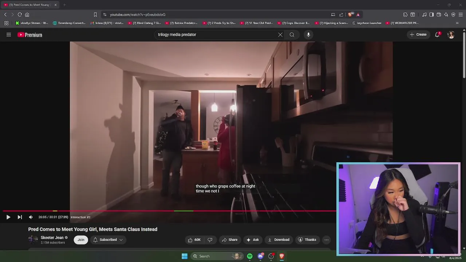Bookmark this page icon
This screenshot has height=262, width=466.
[95, 15]
